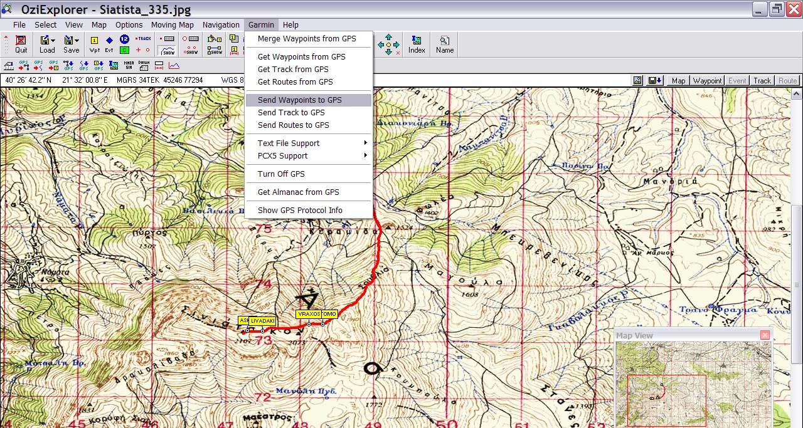The width and height of the screenshot is (803, 428).
Task: Click the NMEA Sim toolbar icon
Action: pyautogui.click(x=129, y=65)
